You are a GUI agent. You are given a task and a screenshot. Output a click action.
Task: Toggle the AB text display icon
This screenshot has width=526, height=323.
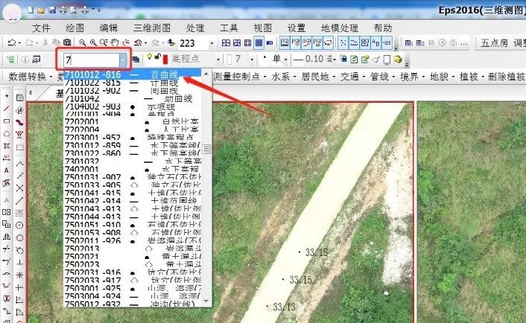click(x=376, y=43)
